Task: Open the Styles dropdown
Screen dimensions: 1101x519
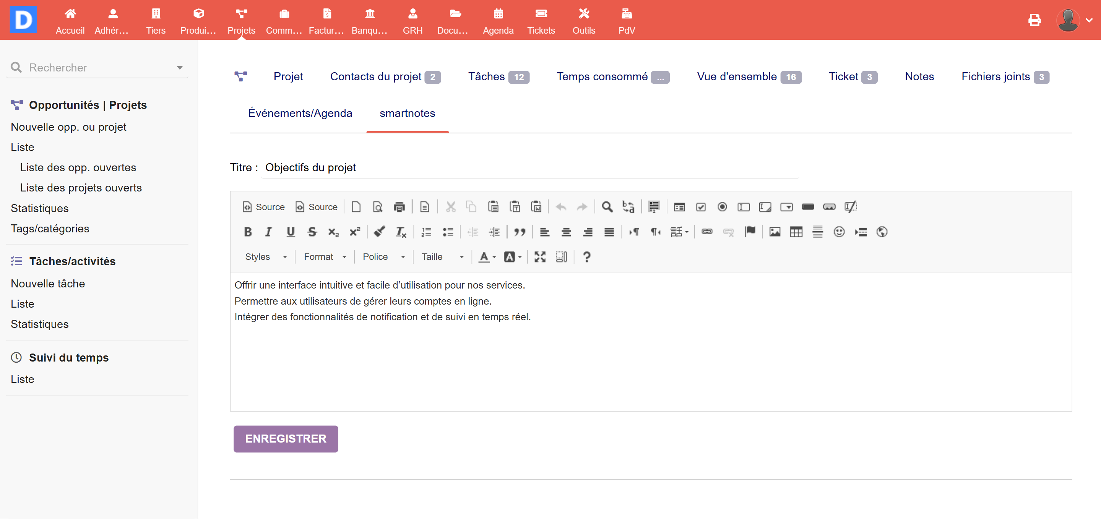Action: coord(265,257)
